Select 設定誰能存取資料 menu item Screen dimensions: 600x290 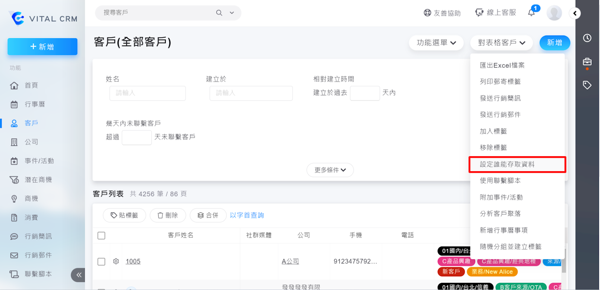(x=507, y=164)
